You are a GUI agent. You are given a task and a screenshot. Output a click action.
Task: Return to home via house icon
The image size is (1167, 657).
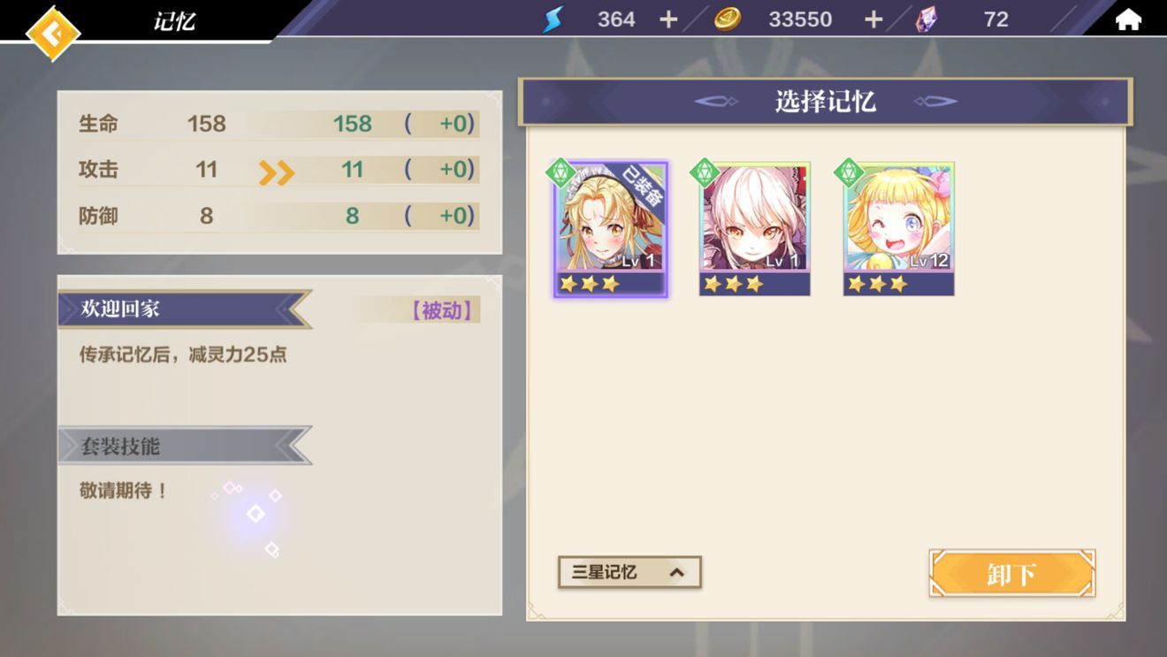point(1128,19)
